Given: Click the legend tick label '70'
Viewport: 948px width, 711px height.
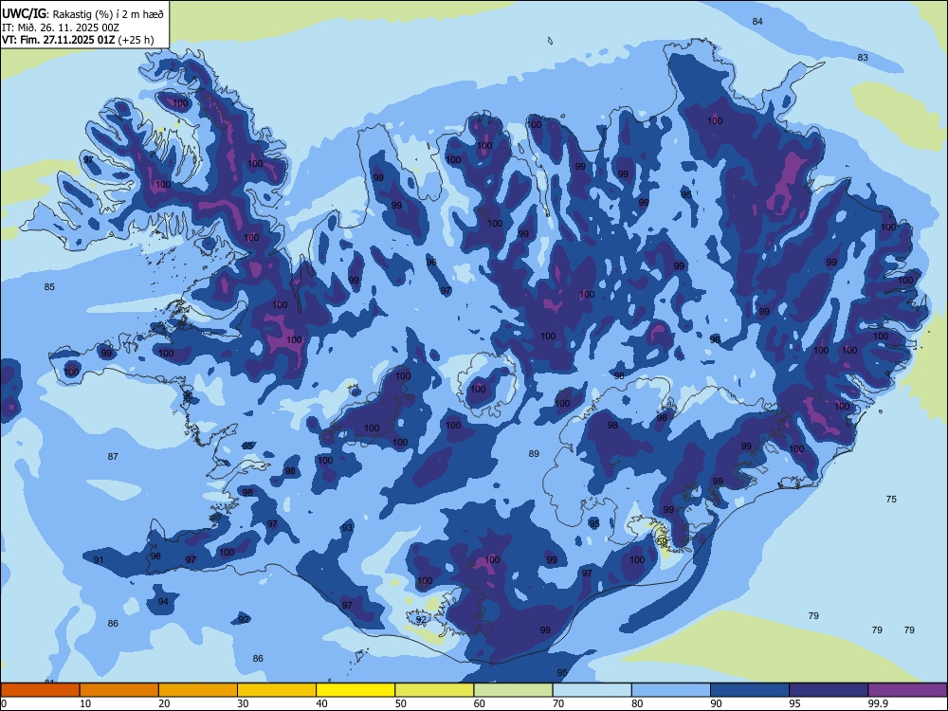Looking at the screenshot, I should [558, 703].
